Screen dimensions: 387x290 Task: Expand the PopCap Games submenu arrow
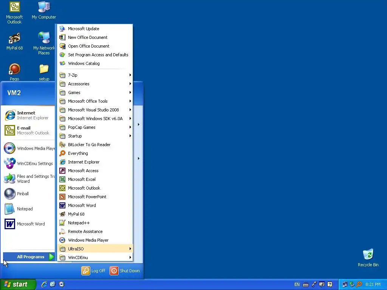tap(130, 127)
